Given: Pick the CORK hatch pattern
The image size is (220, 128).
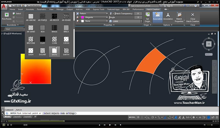Looking at the screenshot, I should tap(54, 40).
